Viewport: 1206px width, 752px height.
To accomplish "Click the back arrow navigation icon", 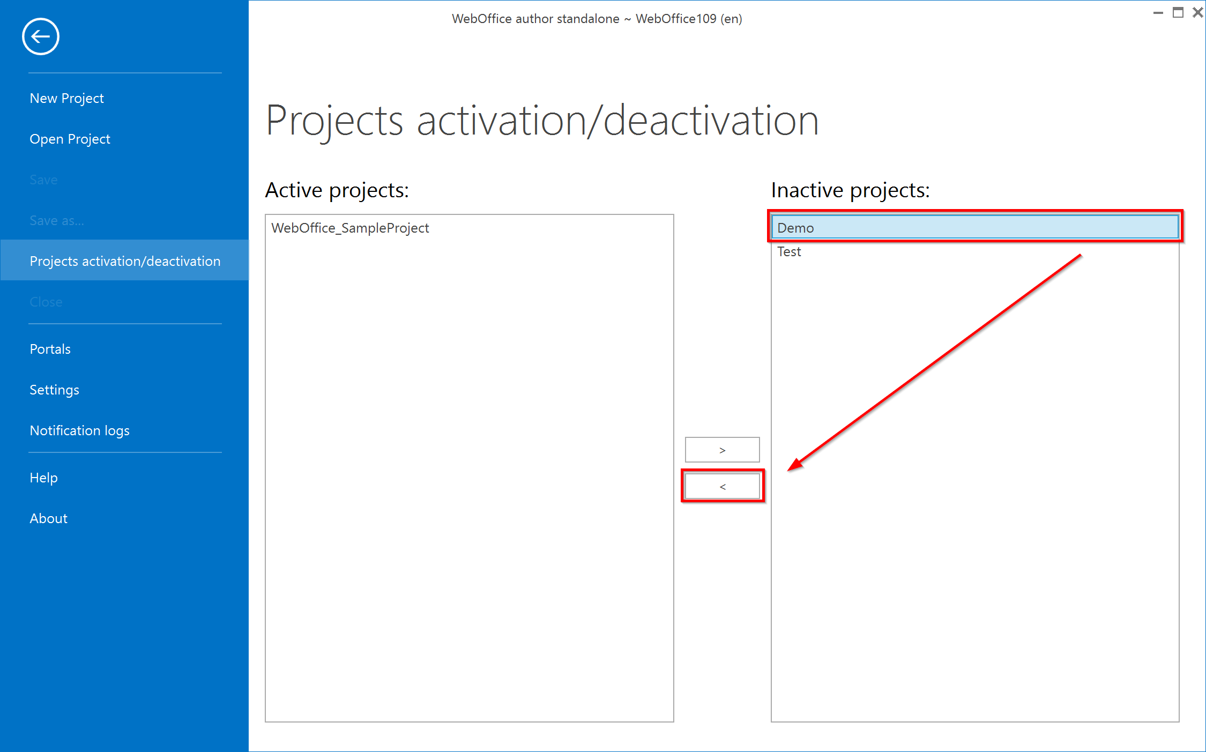I will [x=40, y=36].
